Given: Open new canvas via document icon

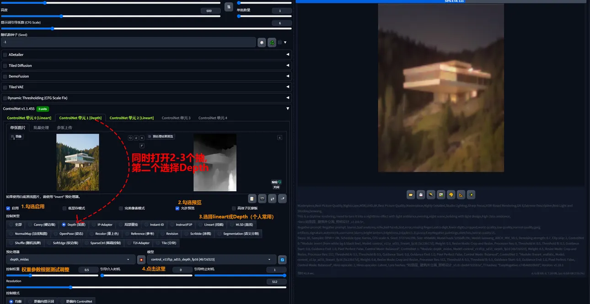Looking at the screenshot, I should (x=252, y=198).
